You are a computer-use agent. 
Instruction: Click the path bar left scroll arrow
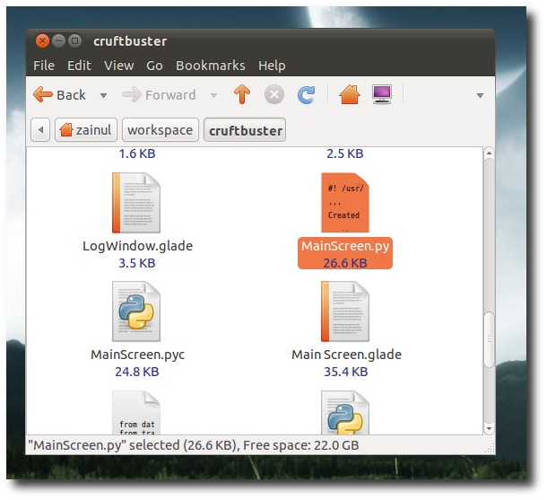coord(40,130)
